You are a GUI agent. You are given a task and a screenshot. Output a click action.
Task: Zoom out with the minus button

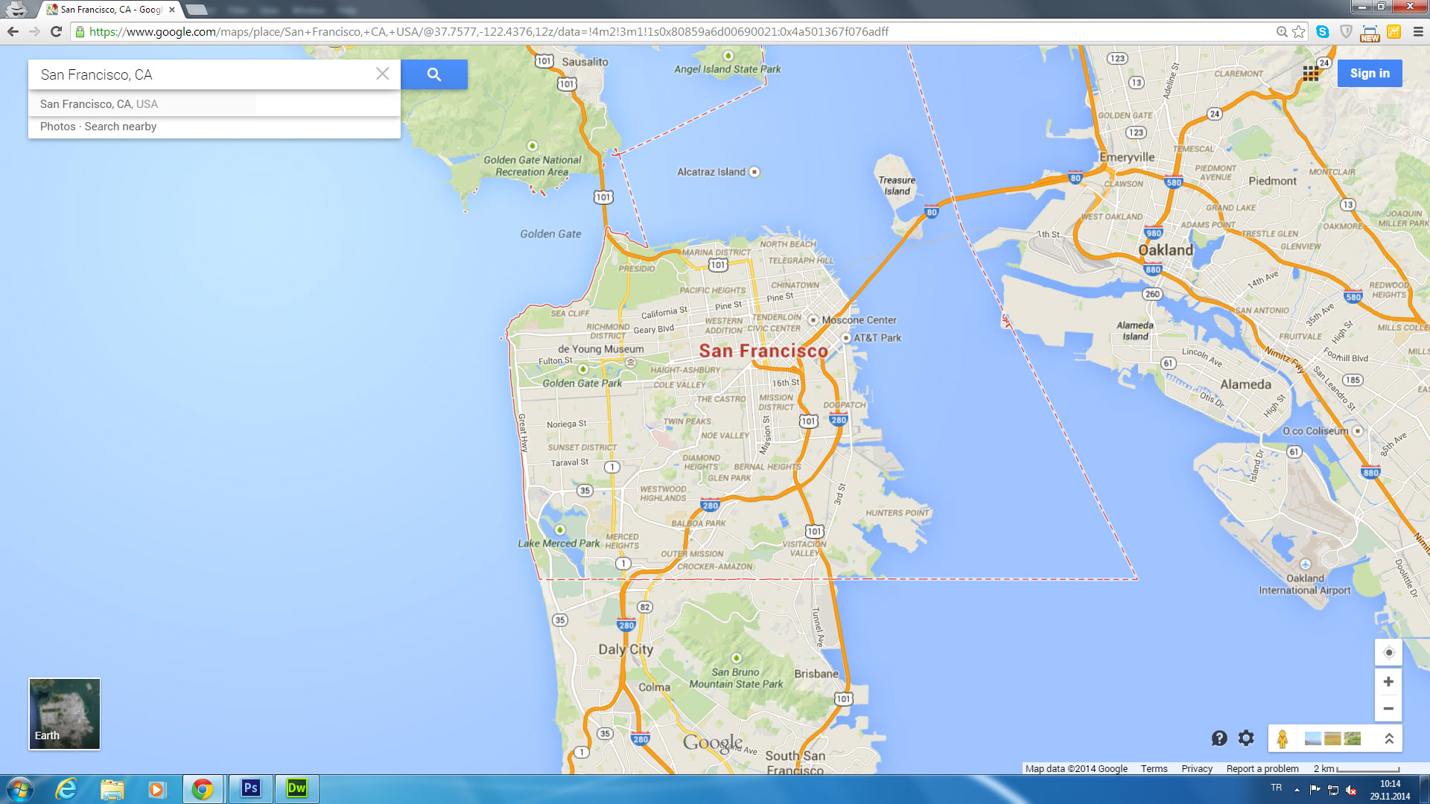click(1388, 709)
